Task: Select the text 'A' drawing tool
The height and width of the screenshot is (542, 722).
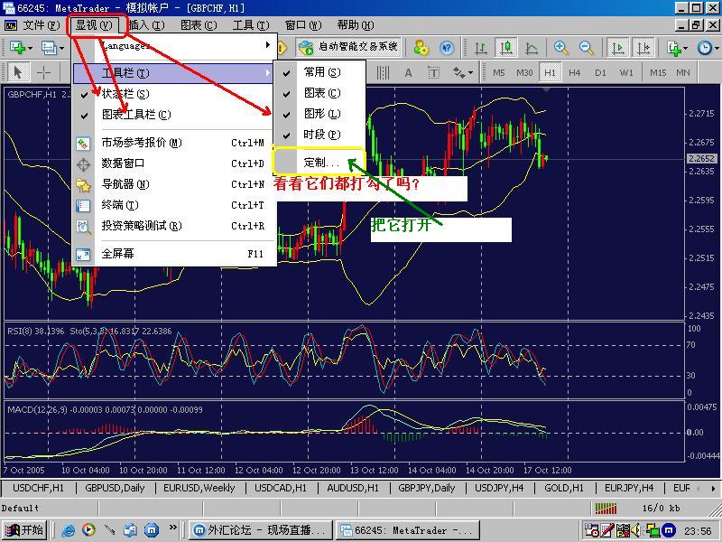Action: coord(408,72)
